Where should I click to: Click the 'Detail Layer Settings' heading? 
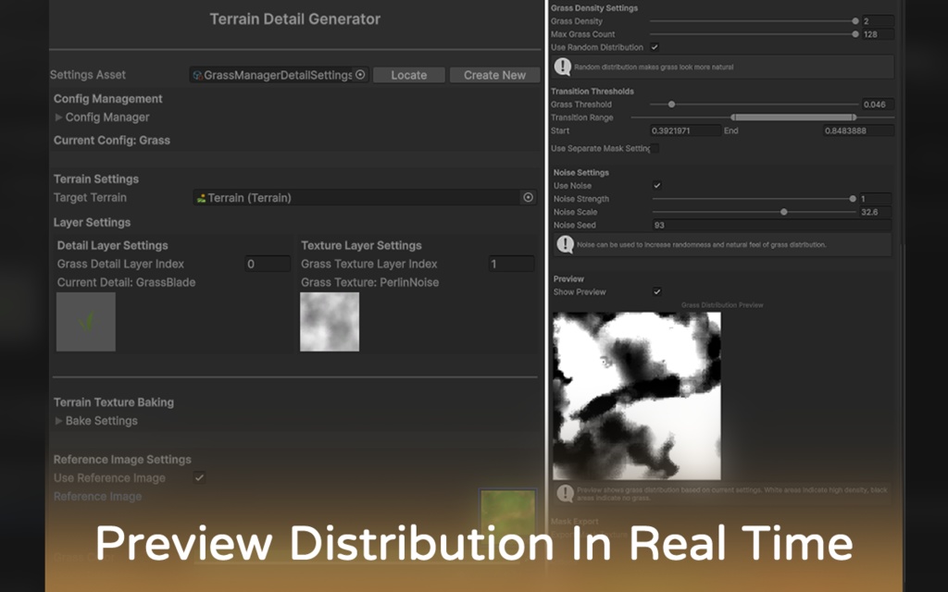[112, 245]
